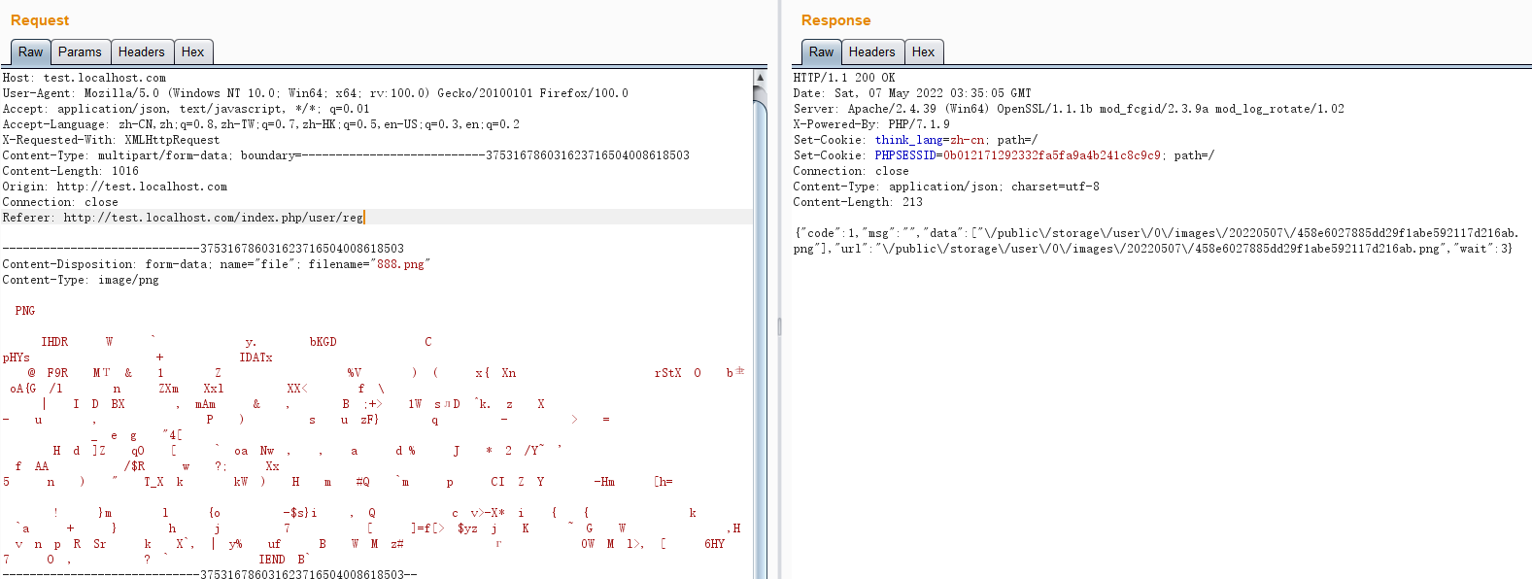
Task: Click the think_lang cookie name
Action: [x=908, y=140]
